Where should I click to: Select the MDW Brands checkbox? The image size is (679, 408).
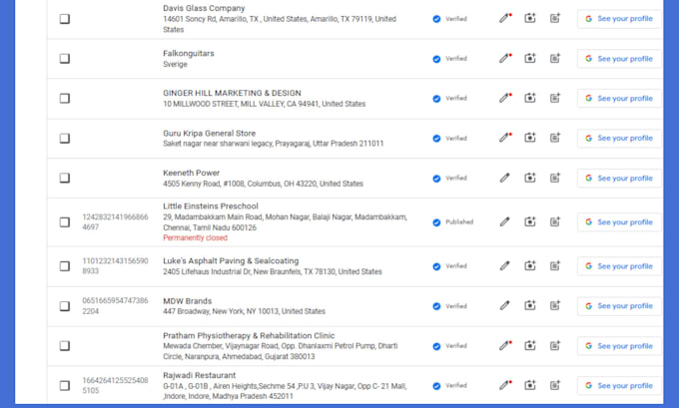pos(65,306)
